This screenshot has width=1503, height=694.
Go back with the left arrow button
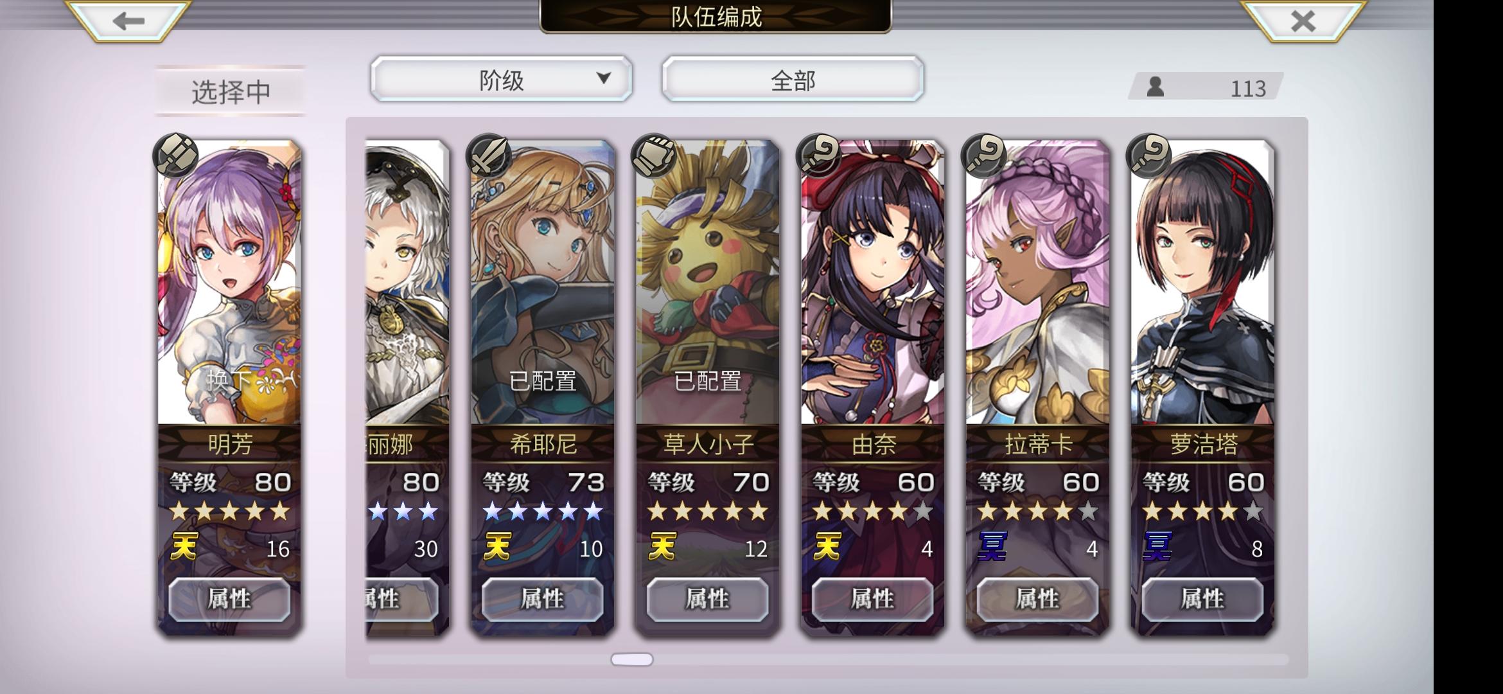point(128,21)
